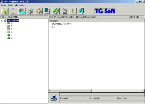The width and height of the screenshot is (145, 104).
Task: Click the TG Soft logo
Action: click(105, 11)
